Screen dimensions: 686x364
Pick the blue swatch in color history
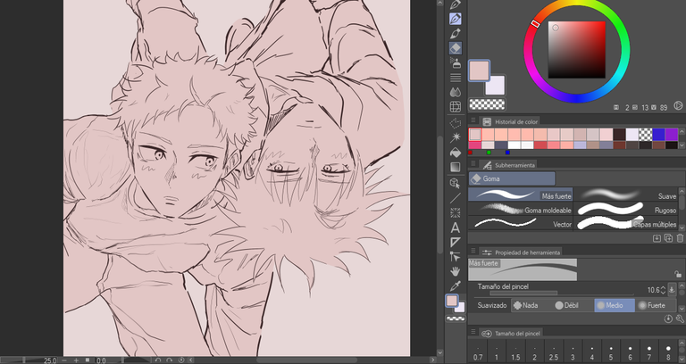click(658, 134)
